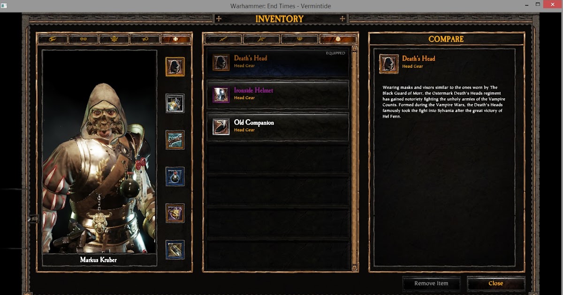
Task: Select the golden skull trinket slot
Action: pos(175,213)
